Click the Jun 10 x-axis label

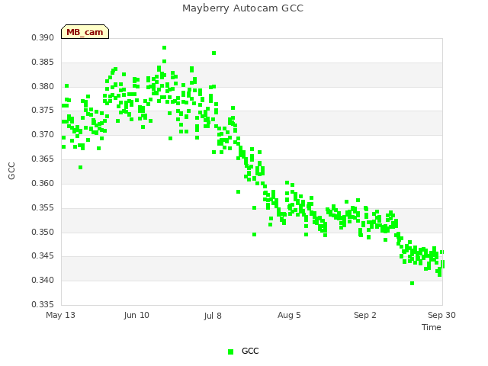[136, 315]
